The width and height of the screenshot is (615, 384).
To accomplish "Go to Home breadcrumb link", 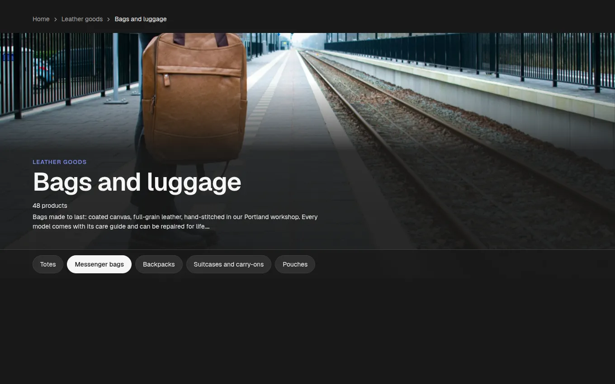I will coord(41,19).
